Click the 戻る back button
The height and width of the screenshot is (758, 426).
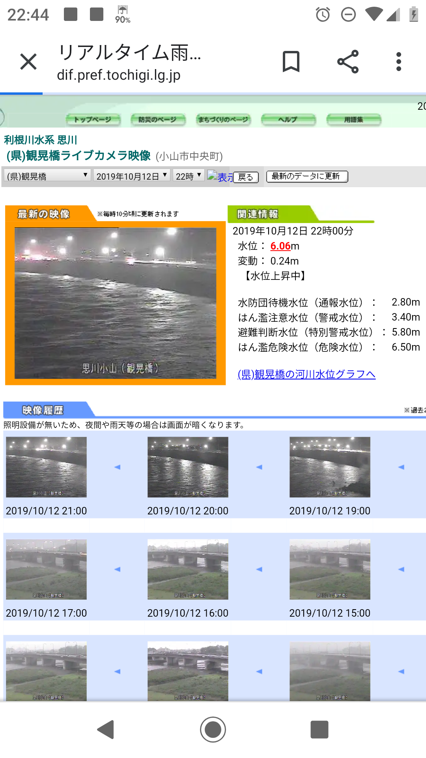coord(246,177)
